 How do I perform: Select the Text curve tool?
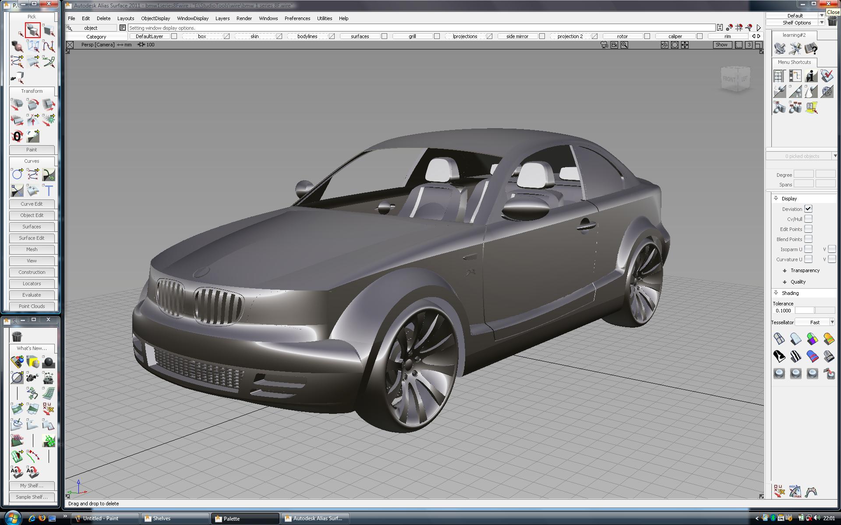click(49, 190)
